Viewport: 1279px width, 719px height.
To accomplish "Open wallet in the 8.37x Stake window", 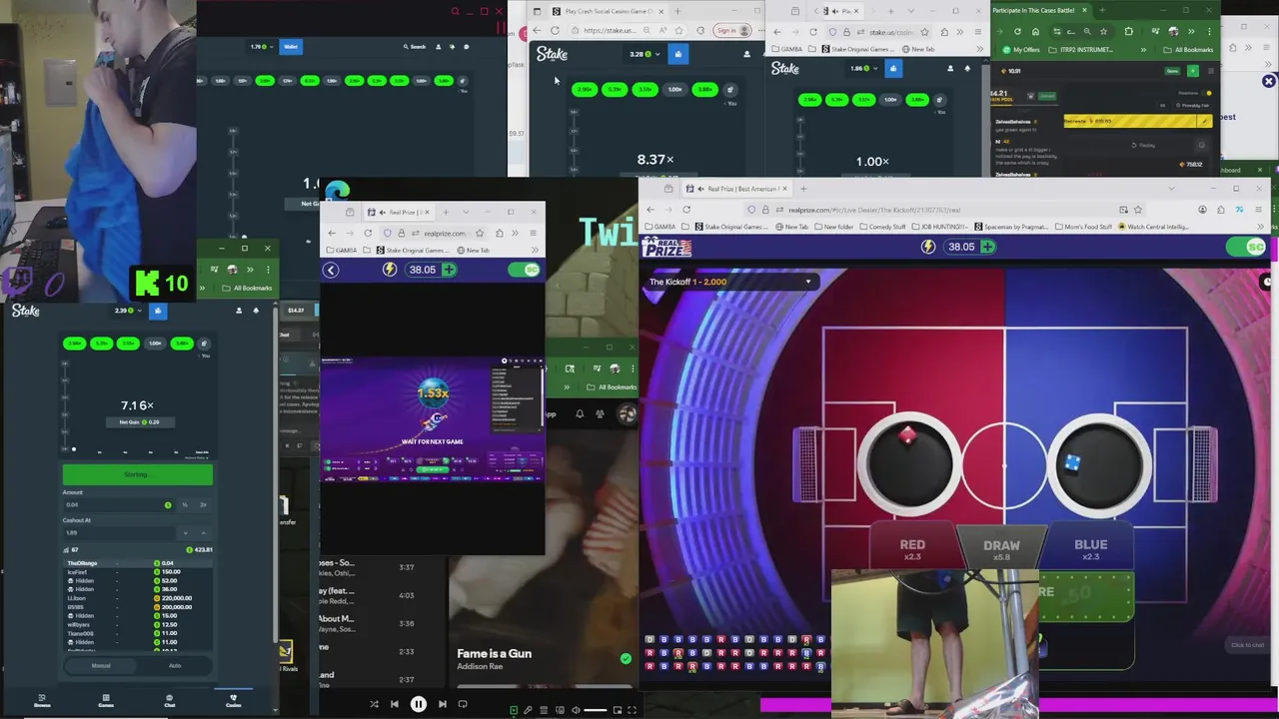I will (x=678, y=54).
